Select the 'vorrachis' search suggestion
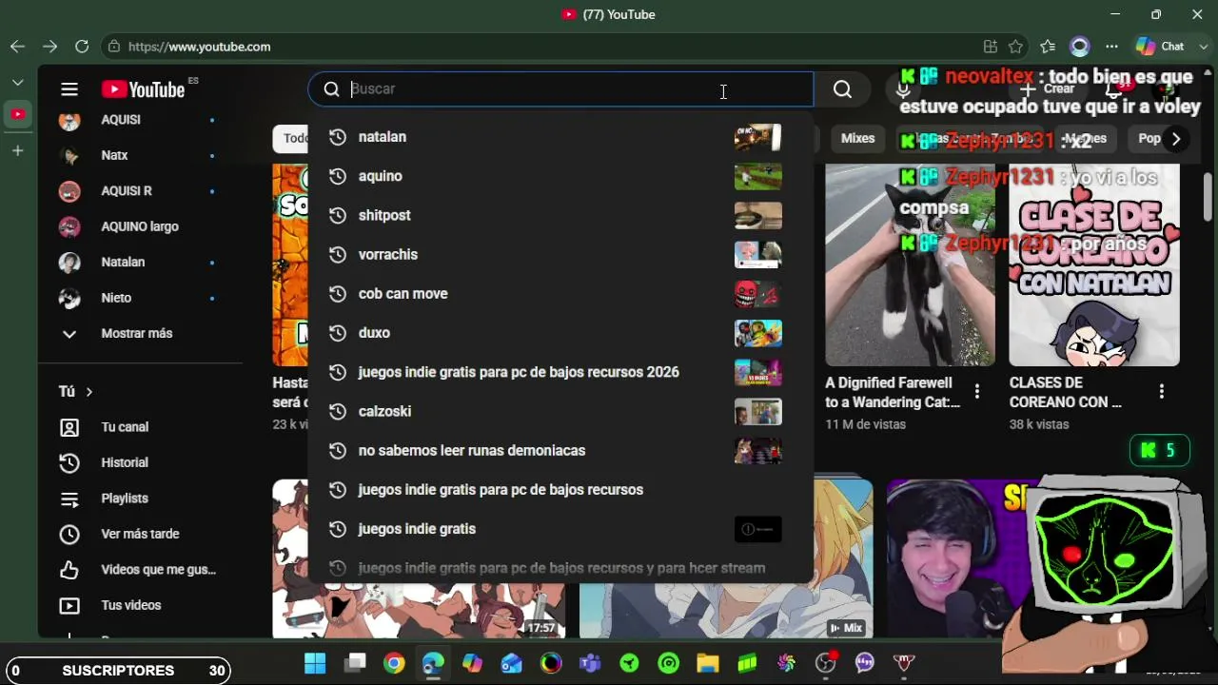Image resolution: width=1218 pixels, height=685 pixels. 560,255
